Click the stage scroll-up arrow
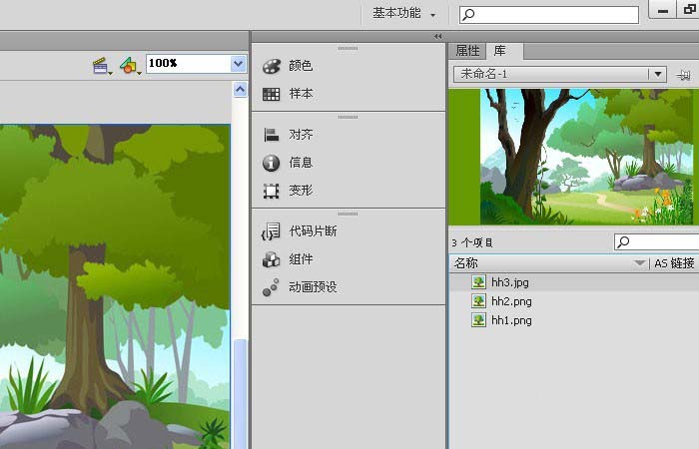 240,90
